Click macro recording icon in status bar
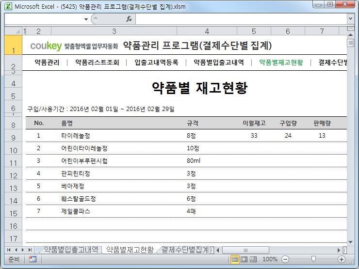The image size is (359, 269). click(x=33, y=259)
